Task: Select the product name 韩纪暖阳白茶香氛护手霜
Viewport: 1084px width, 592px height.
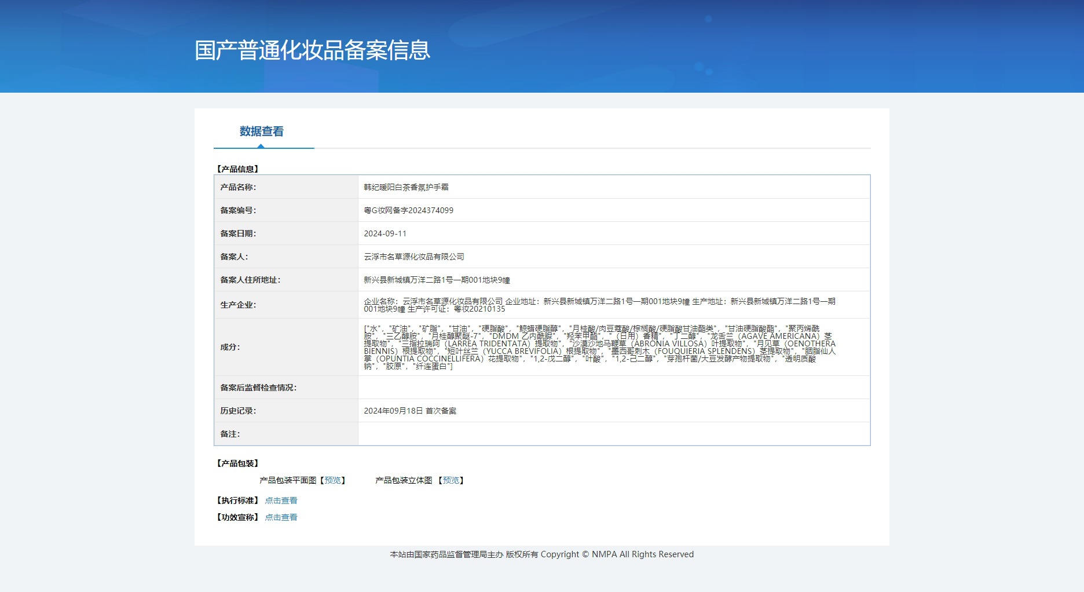Action: [x=406, y=187]
